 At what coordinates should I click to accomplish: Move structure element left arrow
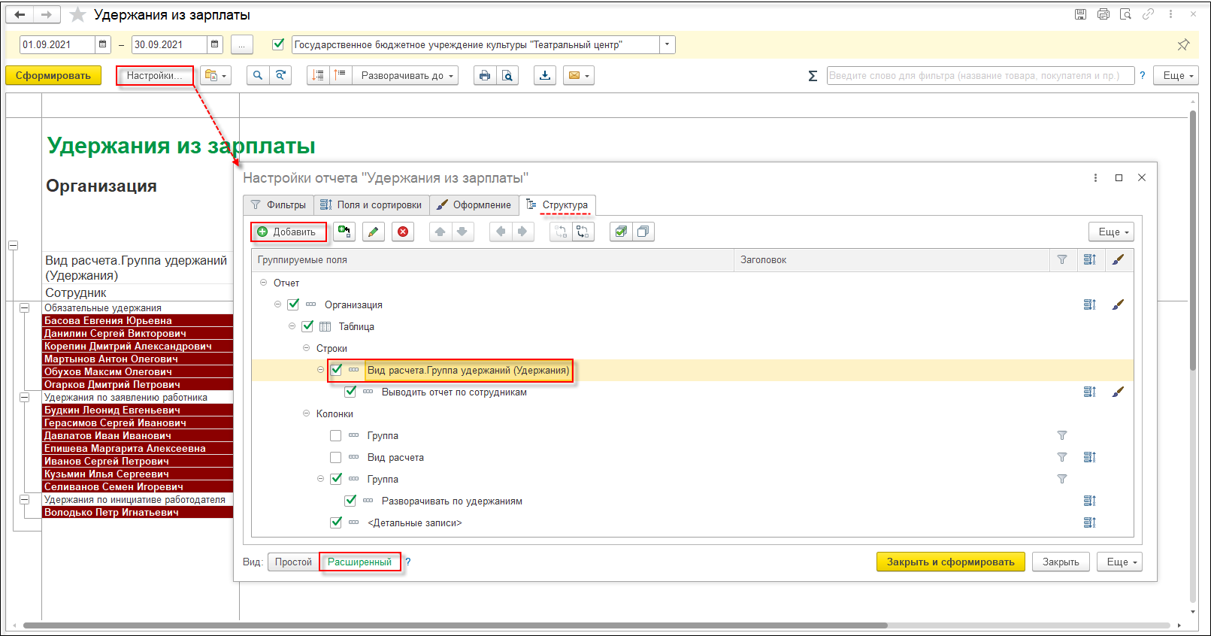pos(501,232)
